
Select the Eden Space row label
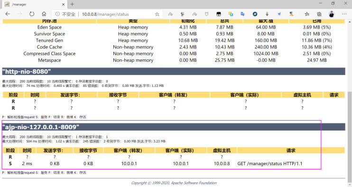click(49, 27)
